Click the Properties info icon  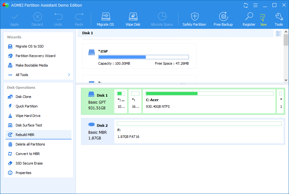pyautogui.click(x=10, y=173)
